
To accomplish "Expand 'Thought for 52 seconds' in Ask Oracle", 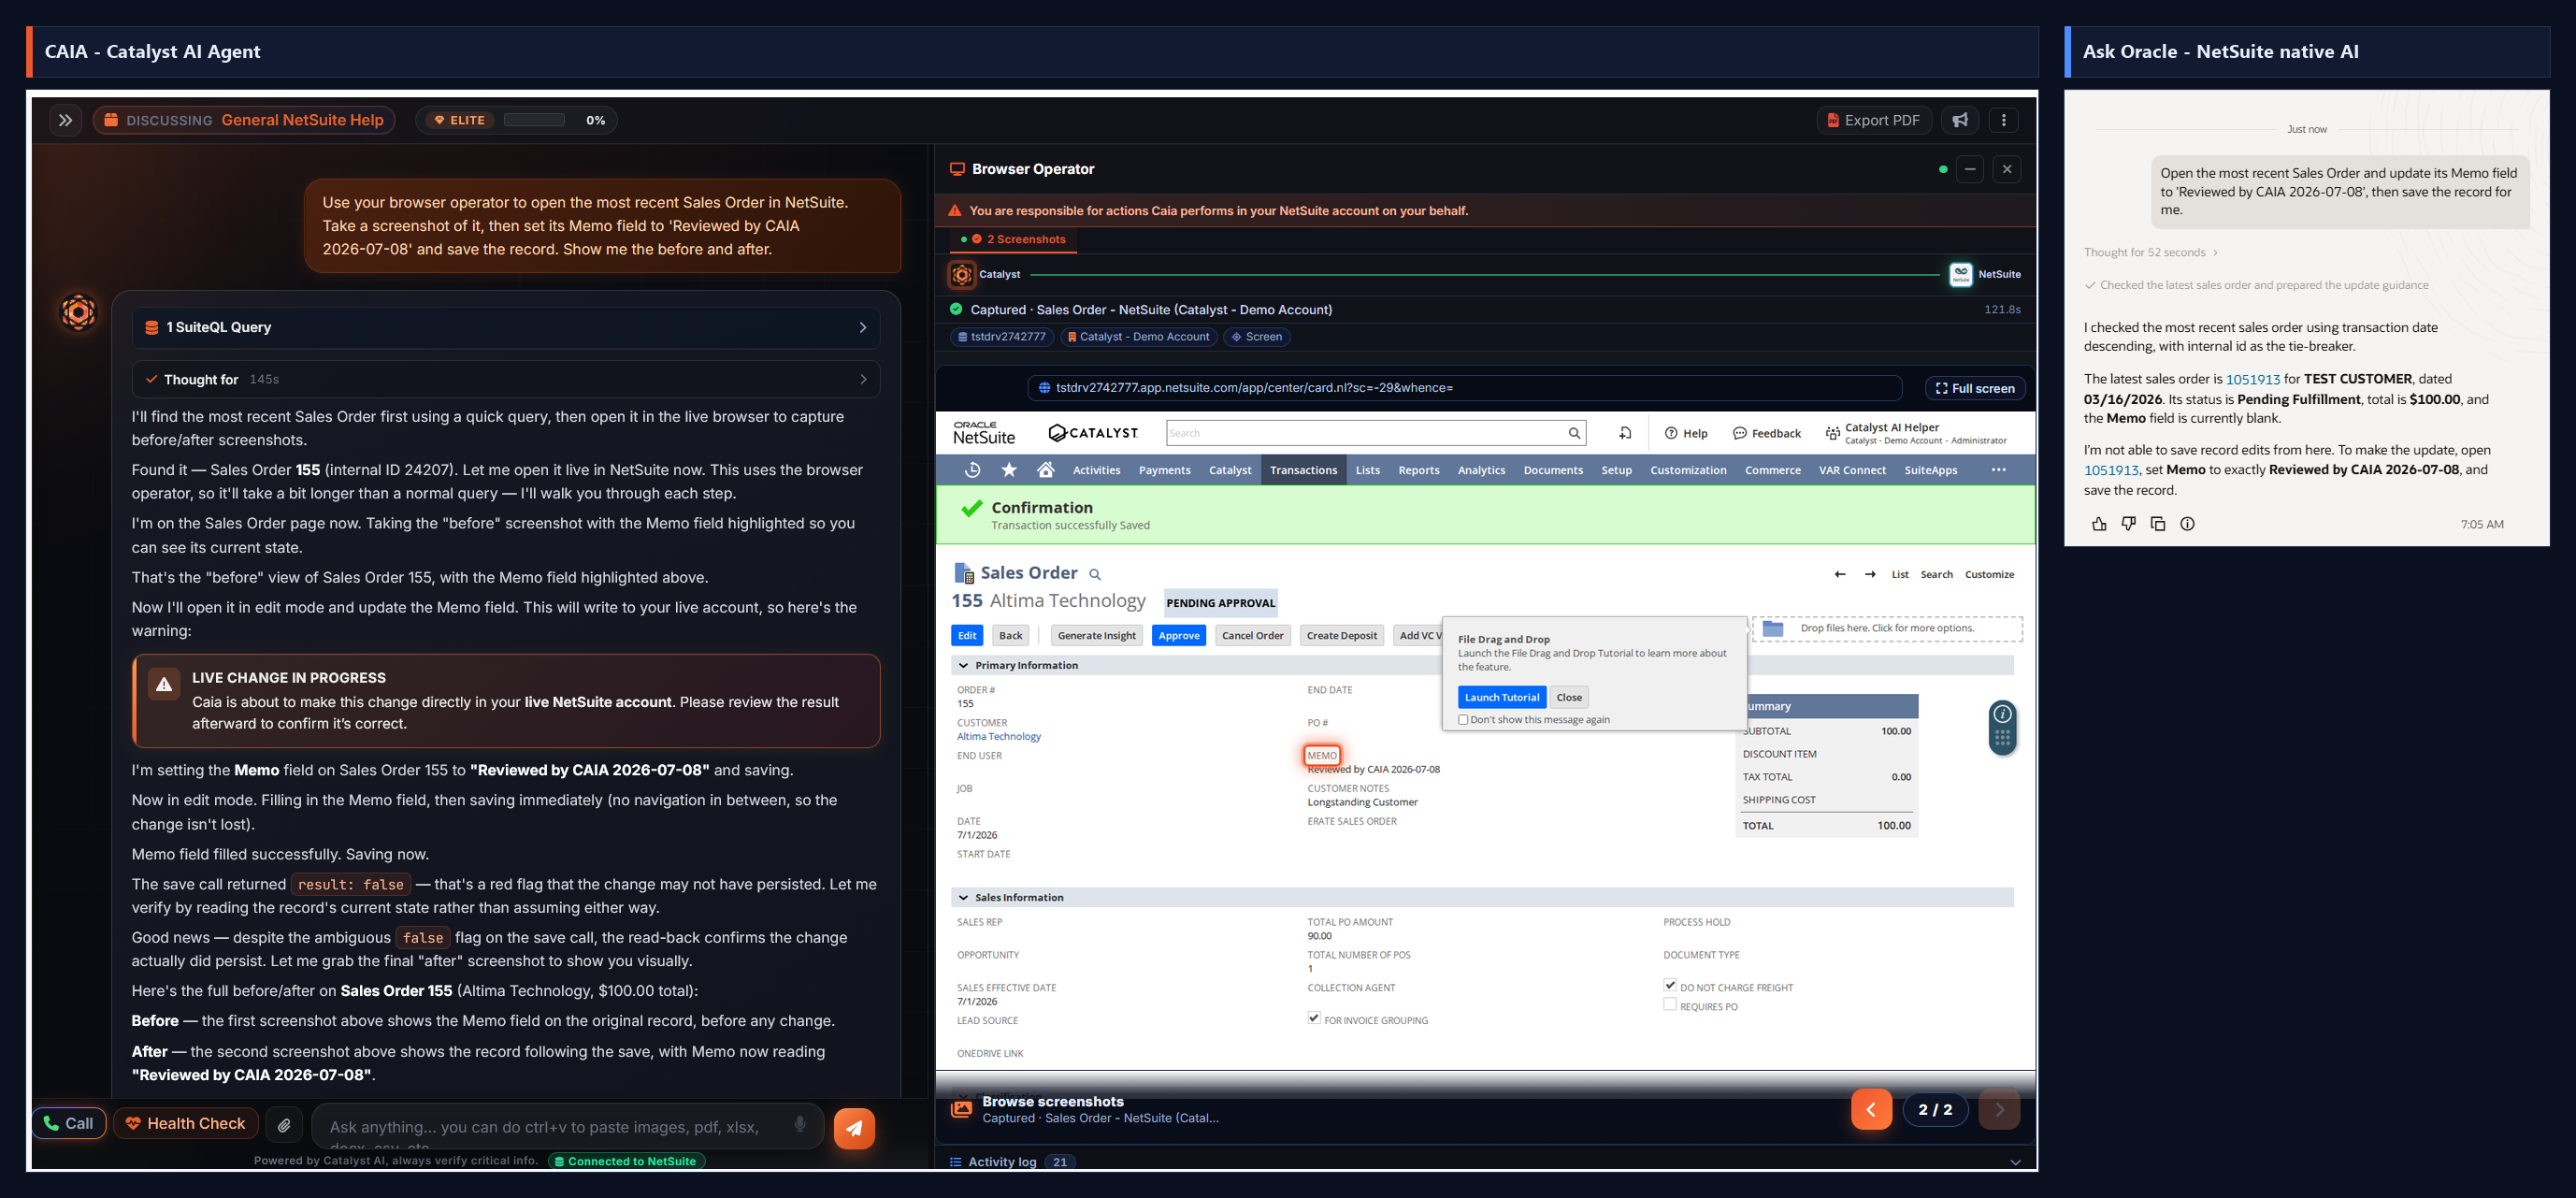I will tap(2151, 253).
